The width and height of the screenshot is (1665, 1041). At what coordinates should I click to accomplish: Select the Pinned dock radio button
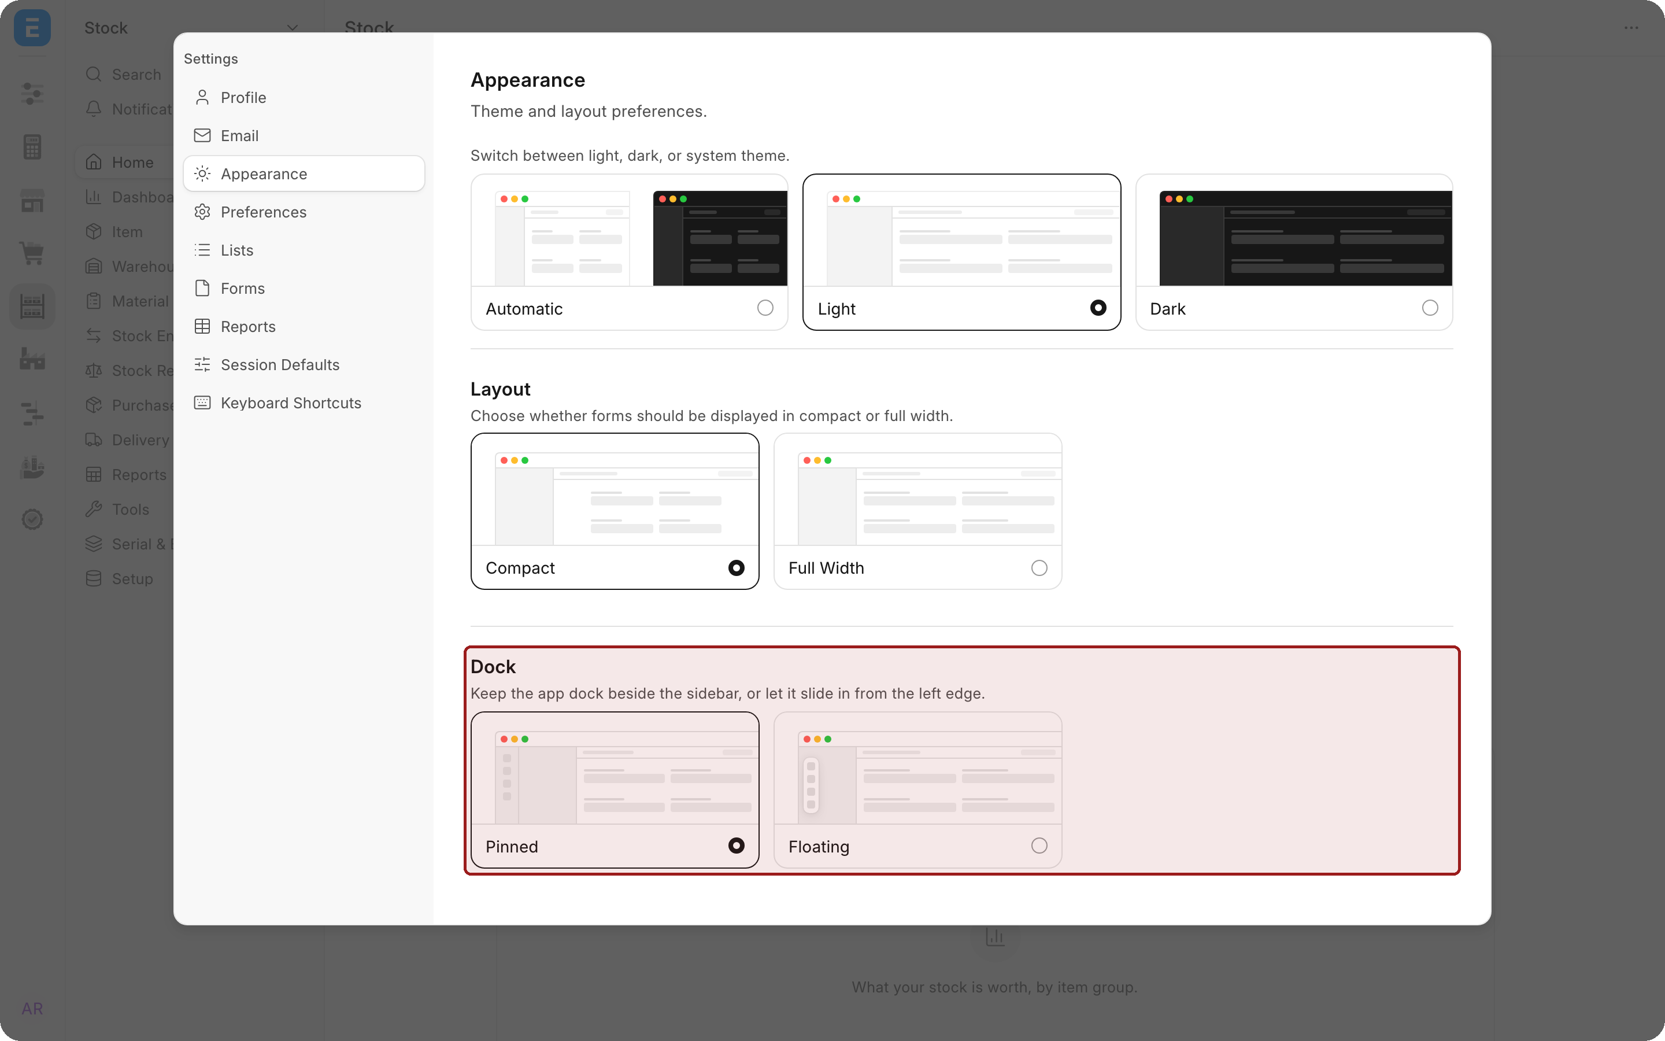tap(736, 846)
